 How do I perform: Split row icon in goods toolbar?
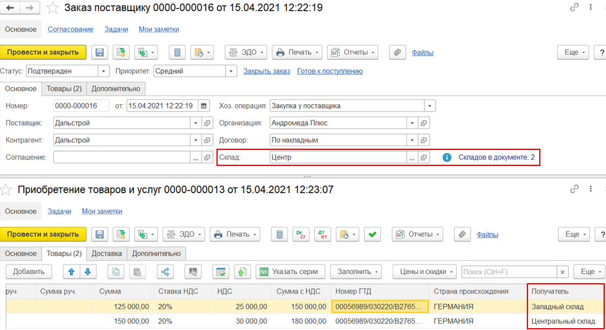(165, 272)
